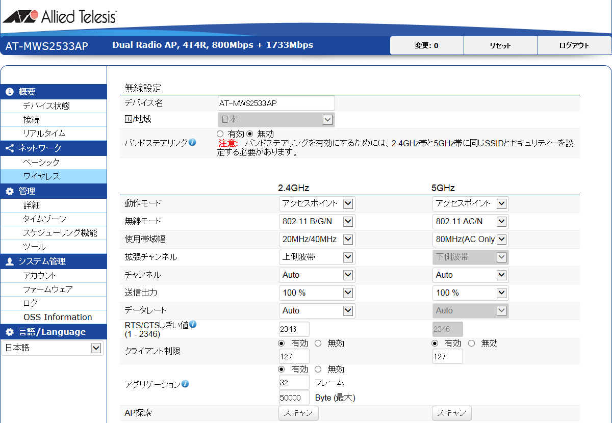Open 2.4GHz 使用帯域幅 dropdown
612x423 pixels.
317,239
